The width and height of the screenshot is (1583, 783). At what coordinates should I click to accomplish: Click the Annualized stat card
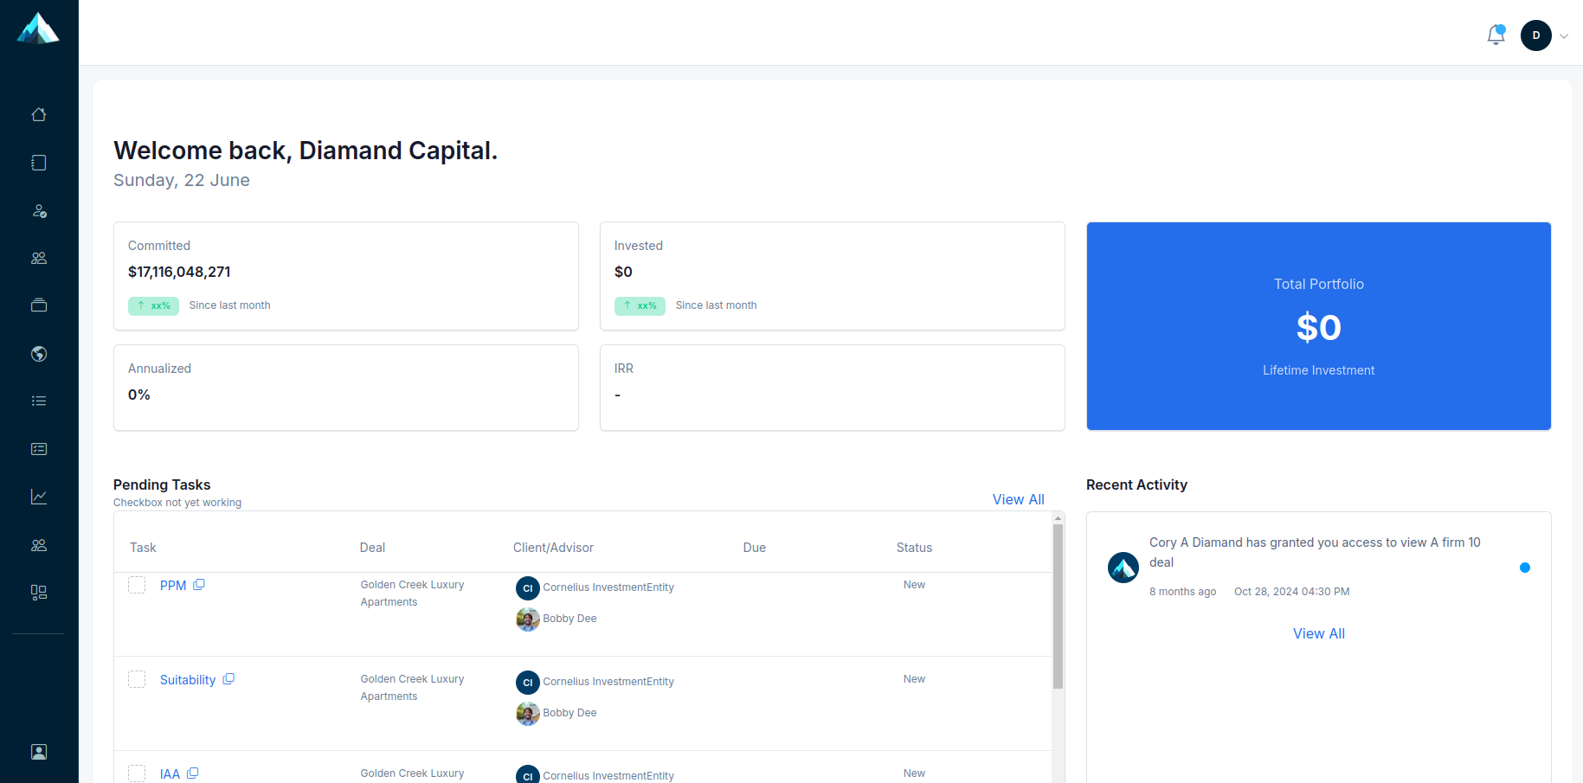(x=346, y=388)
